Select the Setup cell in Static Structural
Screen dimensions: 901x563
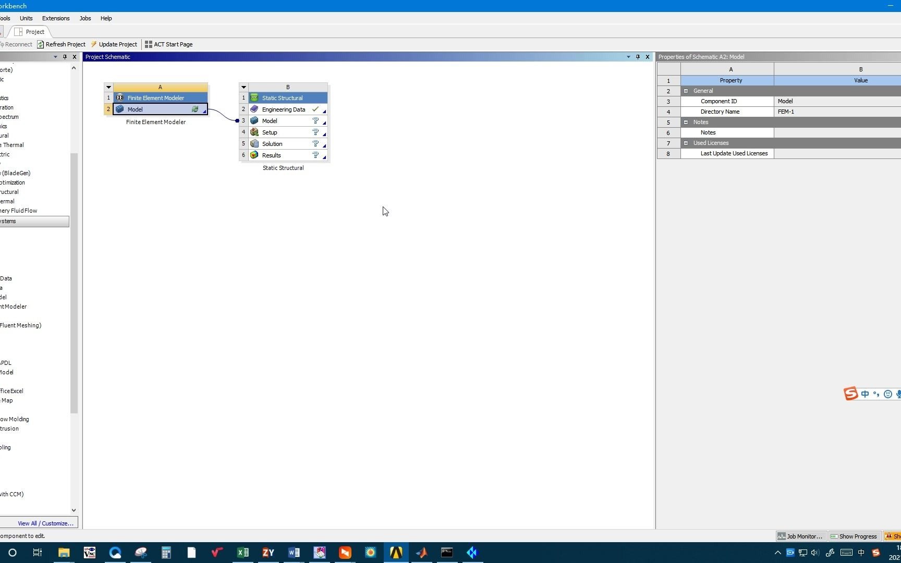pos(288,132)
